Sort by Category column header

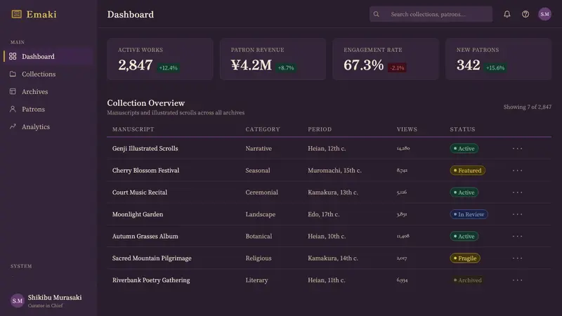(x=263, y=129)
